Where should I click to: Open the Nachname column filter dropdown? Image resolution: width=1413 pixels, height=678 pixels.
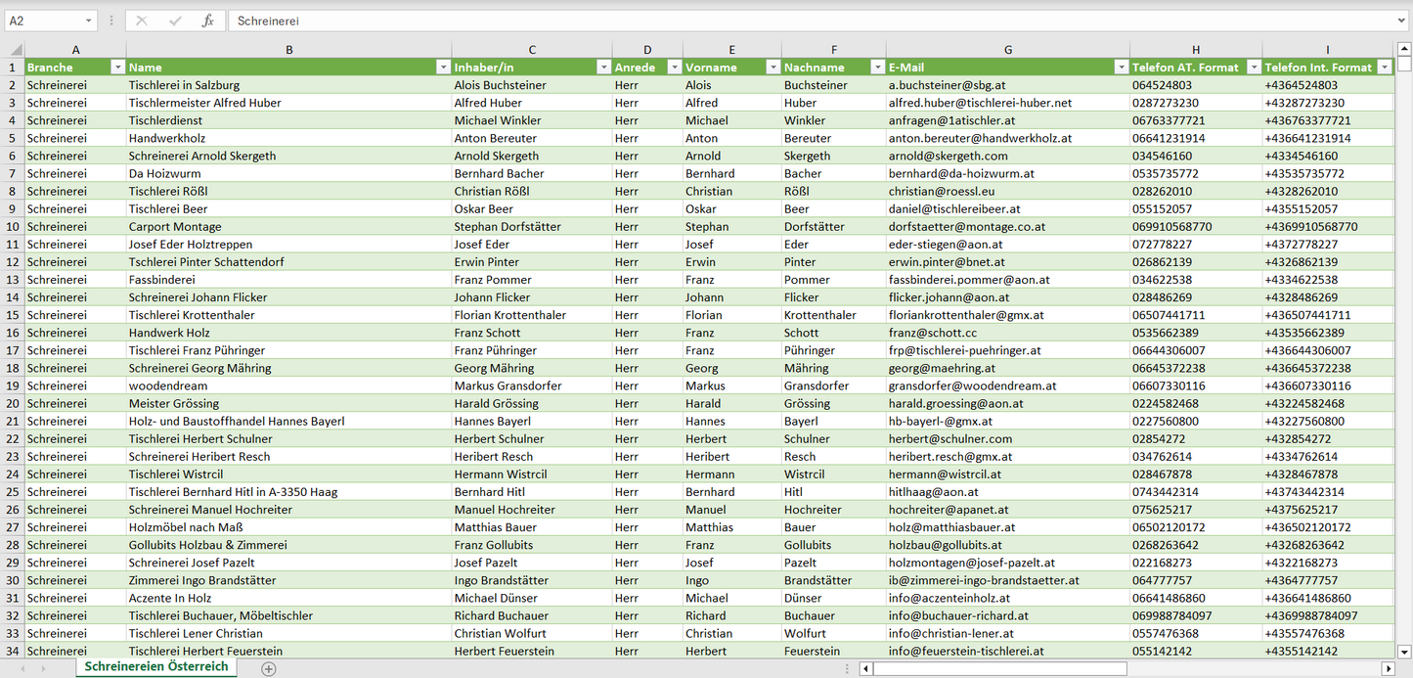[x=877, y=68]
